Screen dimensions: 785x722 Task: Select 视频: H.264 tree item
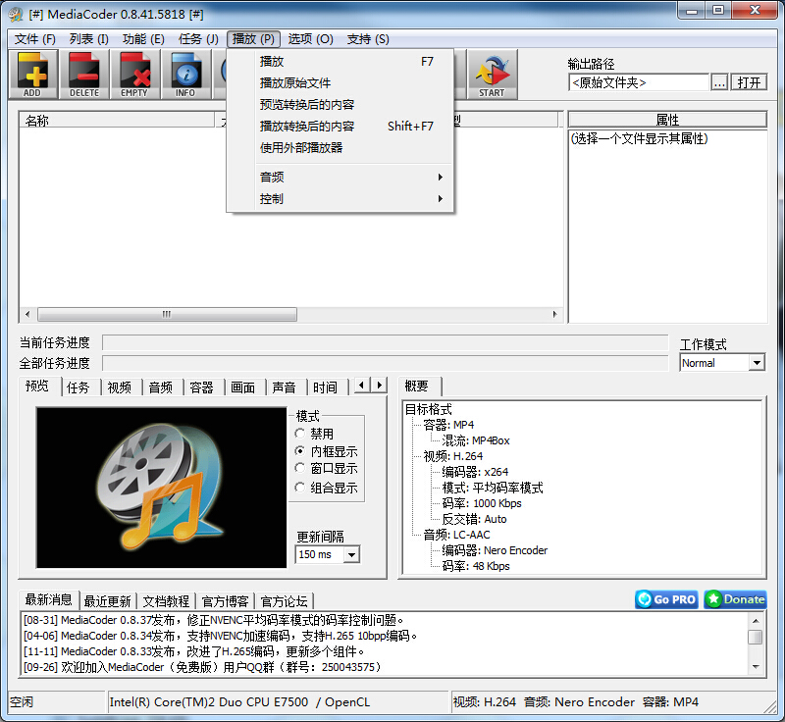453,456
